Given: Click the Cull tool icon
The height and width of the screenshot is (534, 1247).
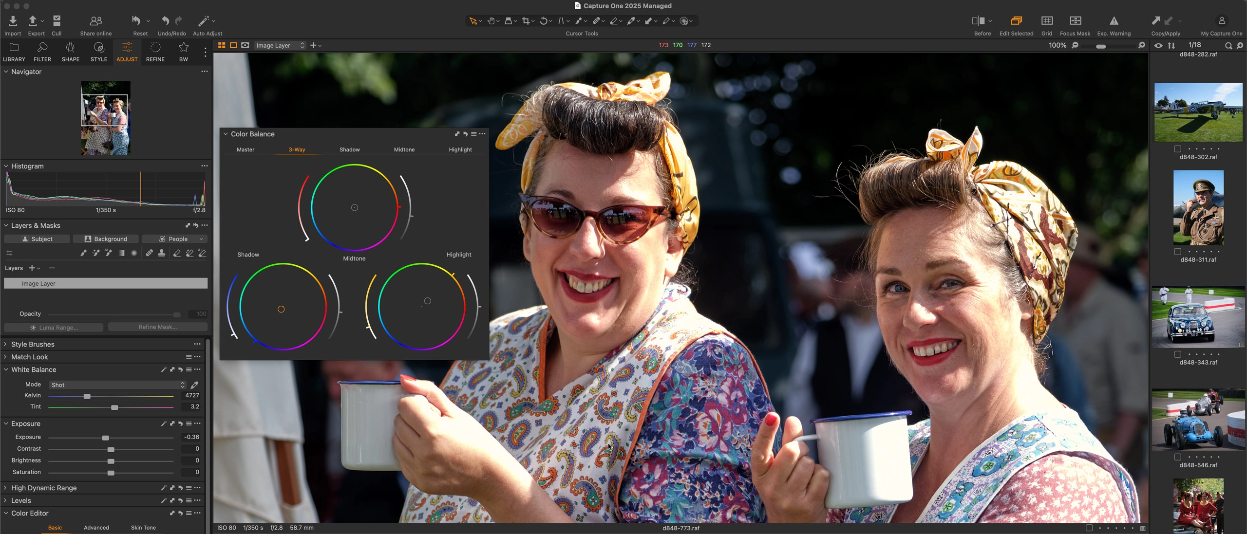Looking at the screenshot, I should [57, 21].
